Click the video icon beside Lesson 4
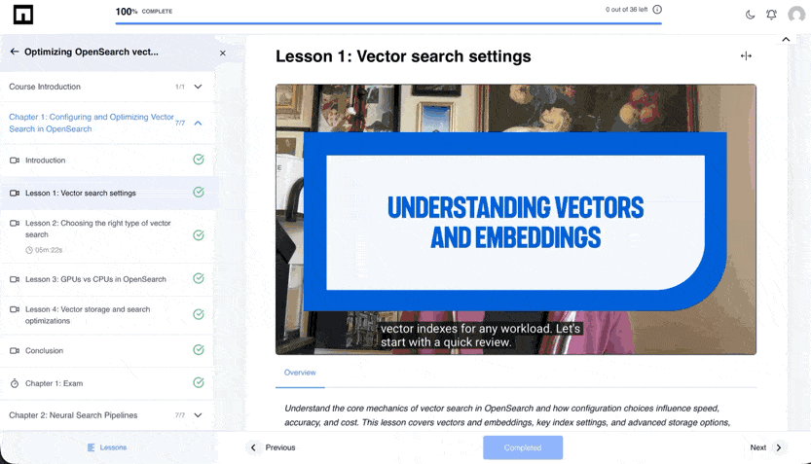Image resolution: width=811 pixels, height=464 pixels. coord(15,309)
